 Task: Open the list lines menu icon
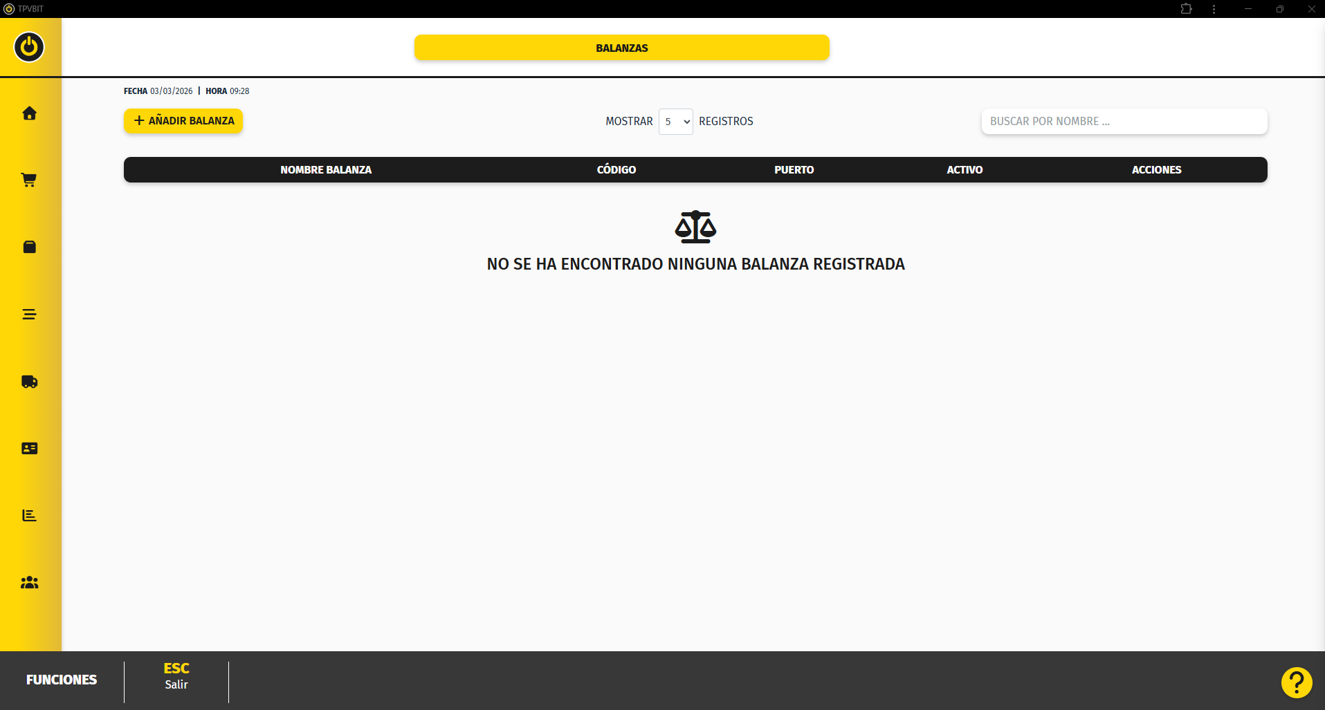click(x=29, y=315)
